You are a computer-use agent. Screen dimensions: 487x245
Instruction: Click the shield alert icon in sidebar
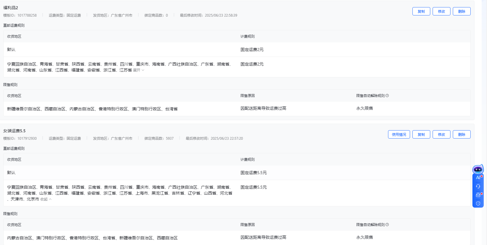click(478, 203)
